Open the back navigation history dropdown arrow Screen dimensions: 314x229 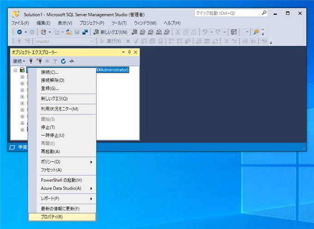[x=26, y=32]
